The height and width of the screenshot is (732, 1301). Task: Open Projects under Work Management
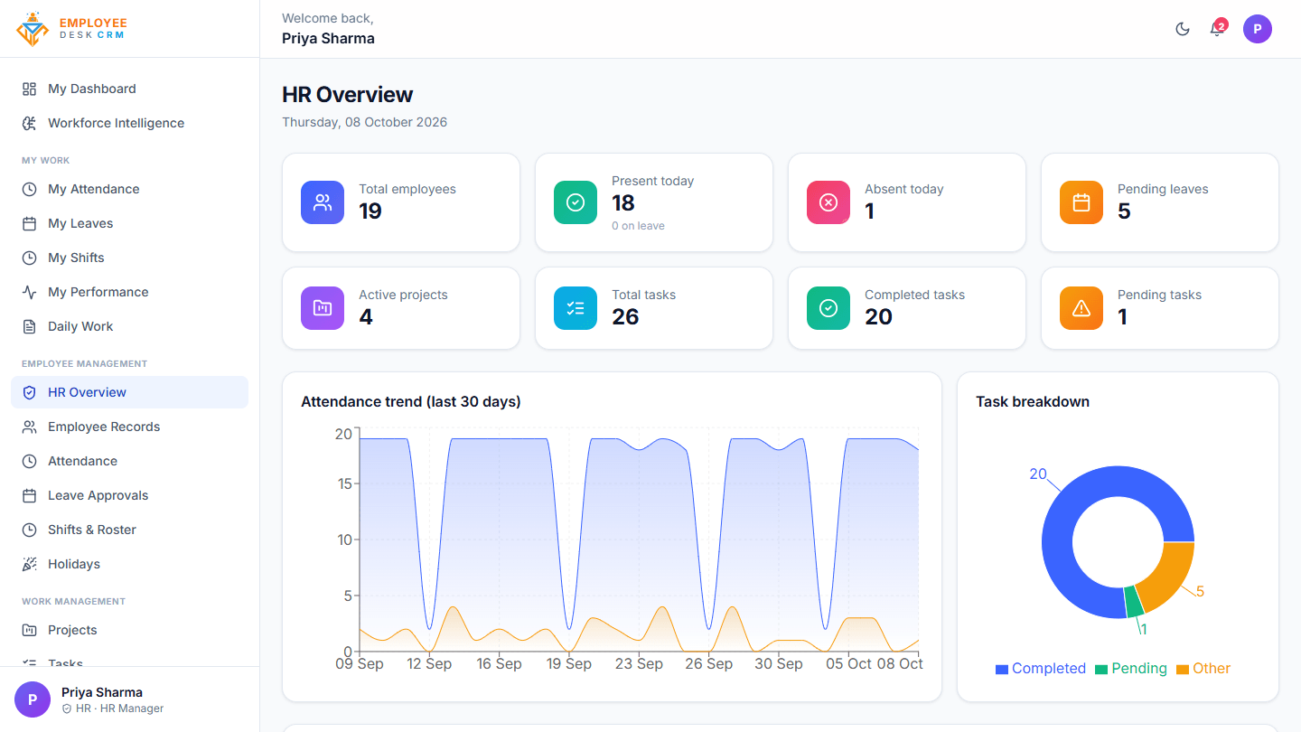129,630
